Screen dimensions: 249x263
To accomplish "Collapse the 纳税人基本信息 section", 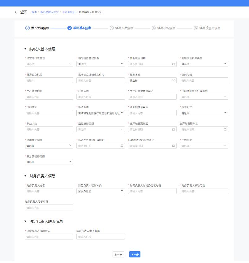I will [x=25, y=49].
